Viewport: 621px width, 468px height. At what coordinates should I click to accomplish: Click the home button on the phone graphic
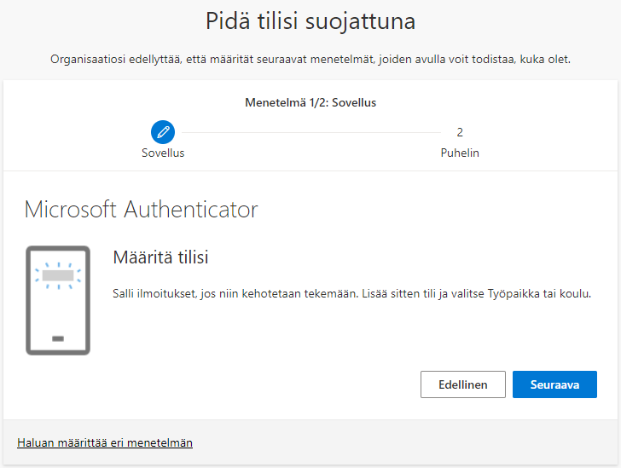(x=58, y=338)
